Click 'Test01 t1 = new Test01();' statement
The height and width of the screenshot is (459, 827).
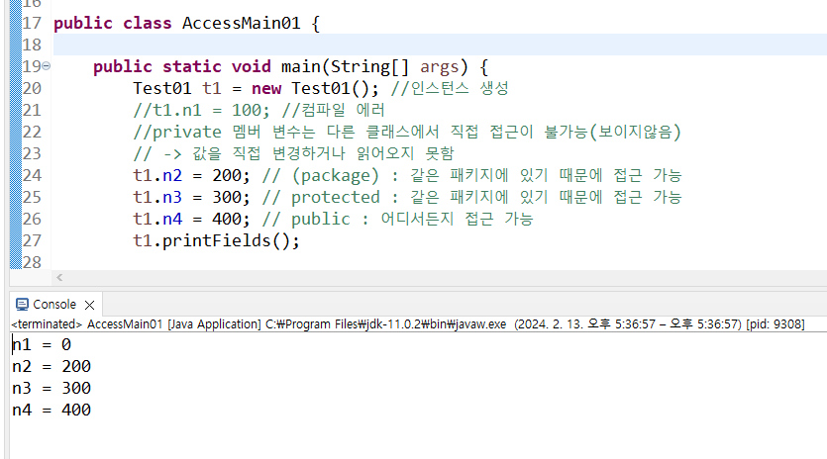coord(256,88)
